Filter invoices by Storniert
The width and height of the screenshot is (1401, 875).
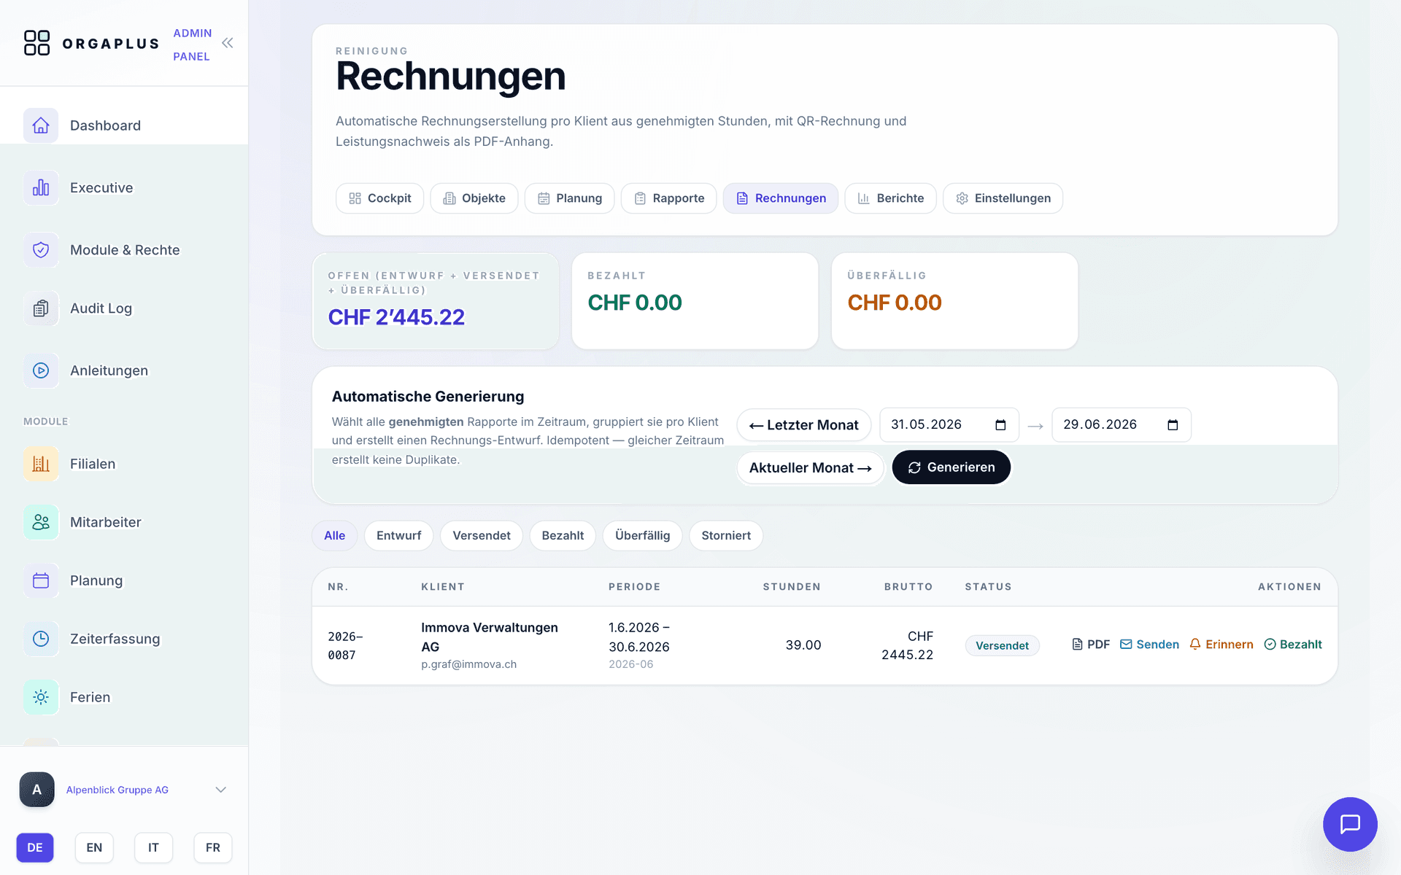pos(726,536)
